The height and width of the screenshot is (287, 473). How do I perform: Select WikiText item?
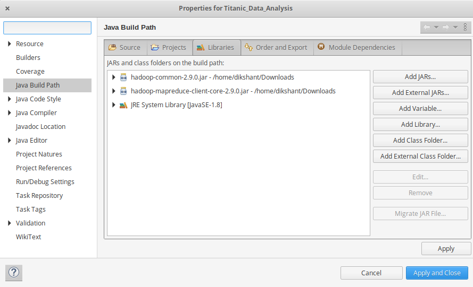[28, 237]
